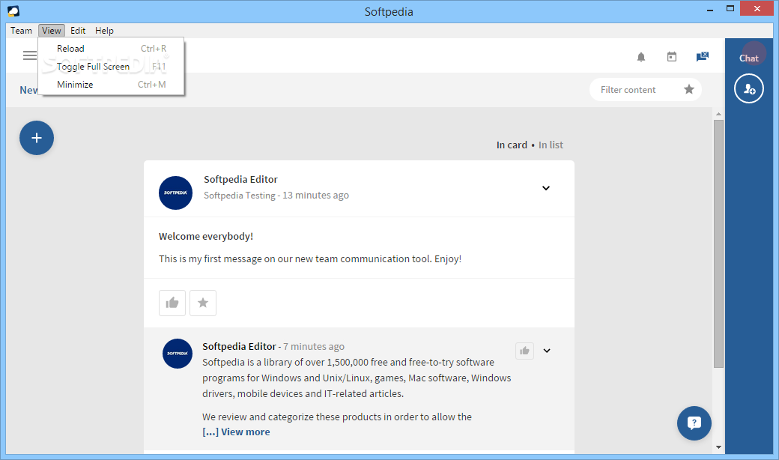The image size is (779, 460).
Task: Click the scrollbar down arrow
Action: (718, 447)
